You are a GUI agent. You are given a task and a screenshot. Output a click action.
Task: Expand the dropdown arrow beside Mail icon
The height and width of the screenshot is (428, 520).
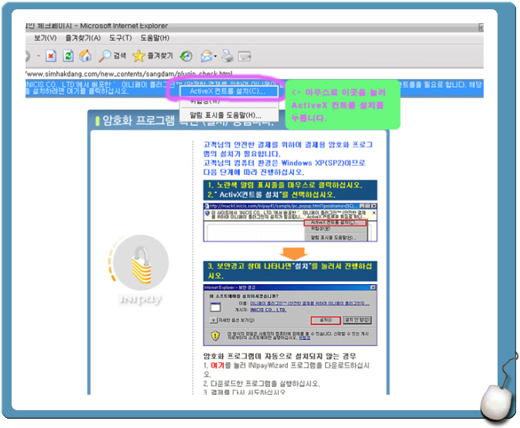[217, 56]
